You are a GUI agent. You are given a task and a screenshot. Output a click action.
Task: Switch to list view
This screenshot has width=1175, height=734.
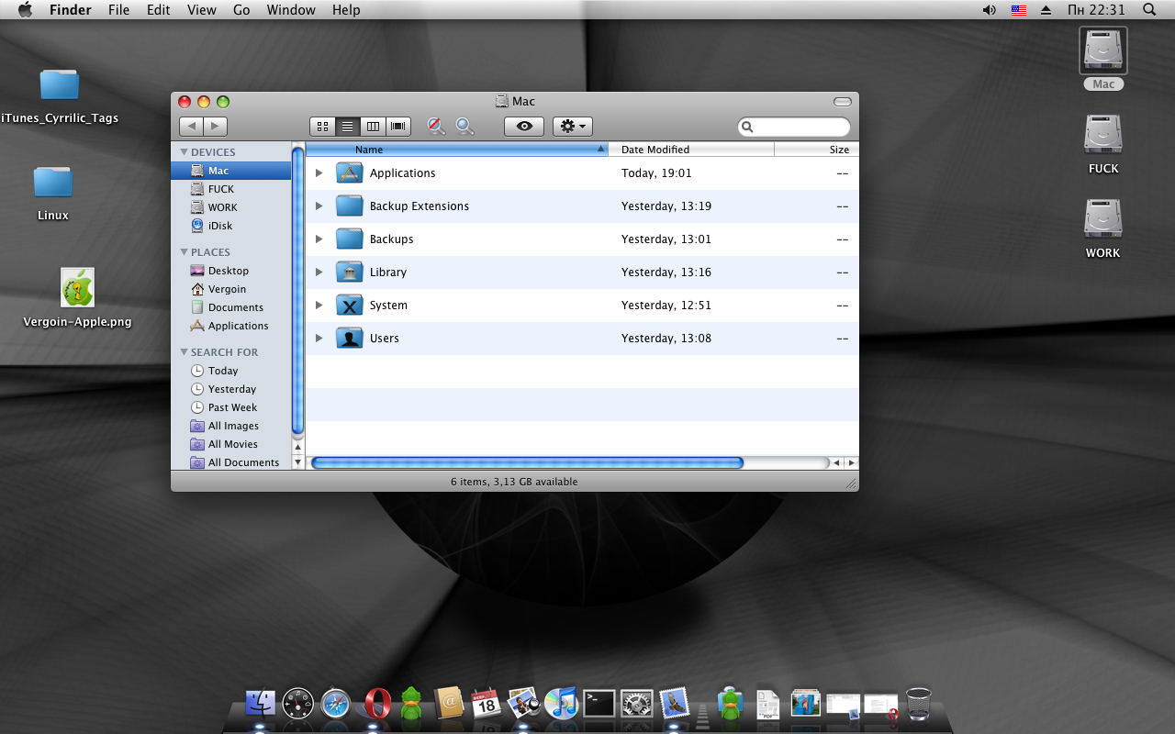[x=347, y=127]
